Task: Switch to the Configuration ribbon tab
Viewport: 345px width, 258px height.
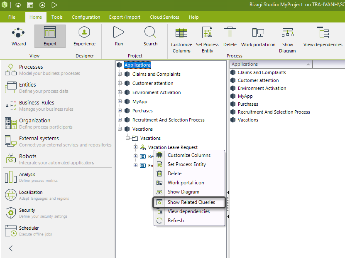Action: point(86,17)
